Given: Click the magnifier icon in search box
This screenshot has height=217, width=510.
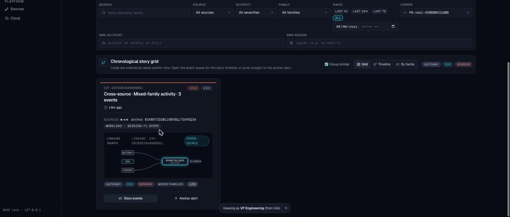Looking at the screenshot, I should click(104, 13).
